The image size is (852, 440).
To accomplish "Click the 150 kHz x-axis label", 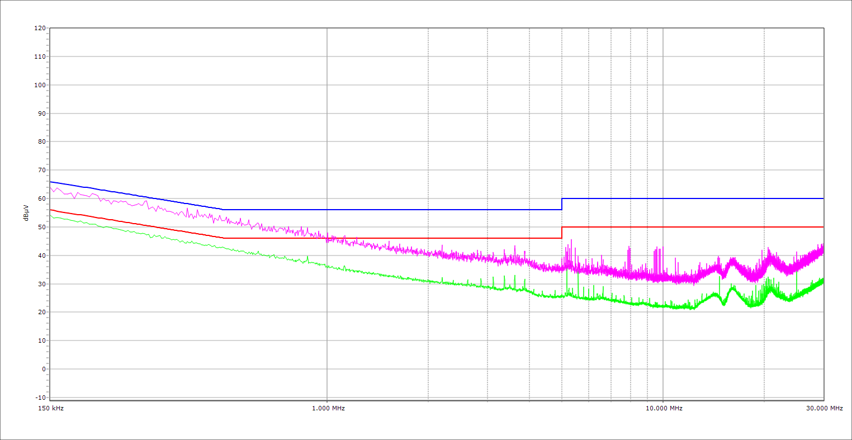I will click(50, 409).
